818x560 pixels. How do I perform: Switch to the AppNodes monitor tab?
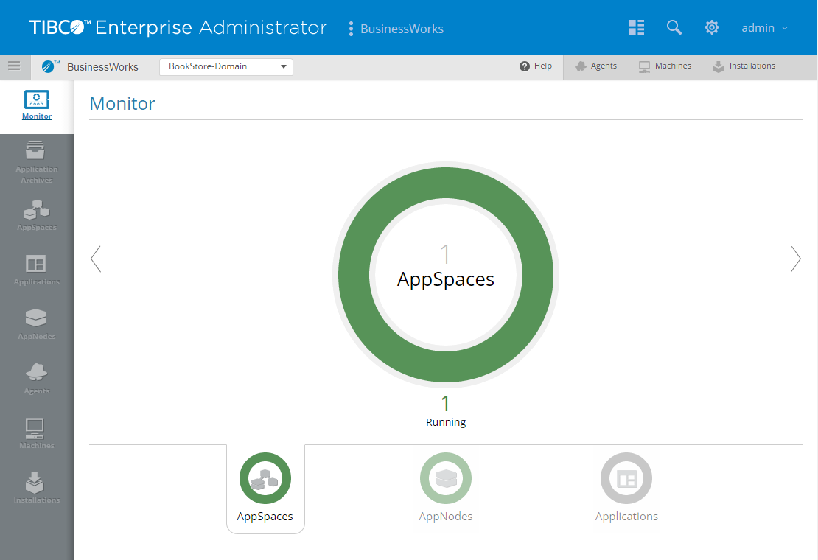445,488
